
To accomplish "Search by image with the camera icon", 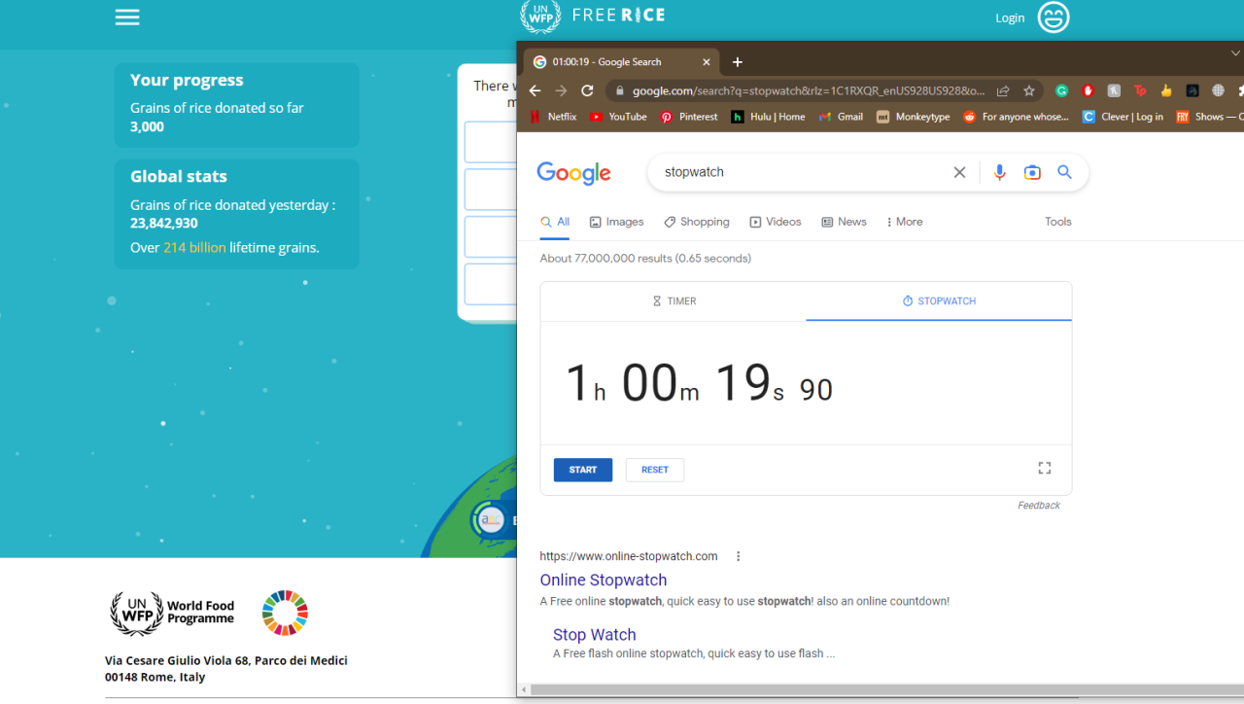I will pyautogui.click(x=1032, y=172).
